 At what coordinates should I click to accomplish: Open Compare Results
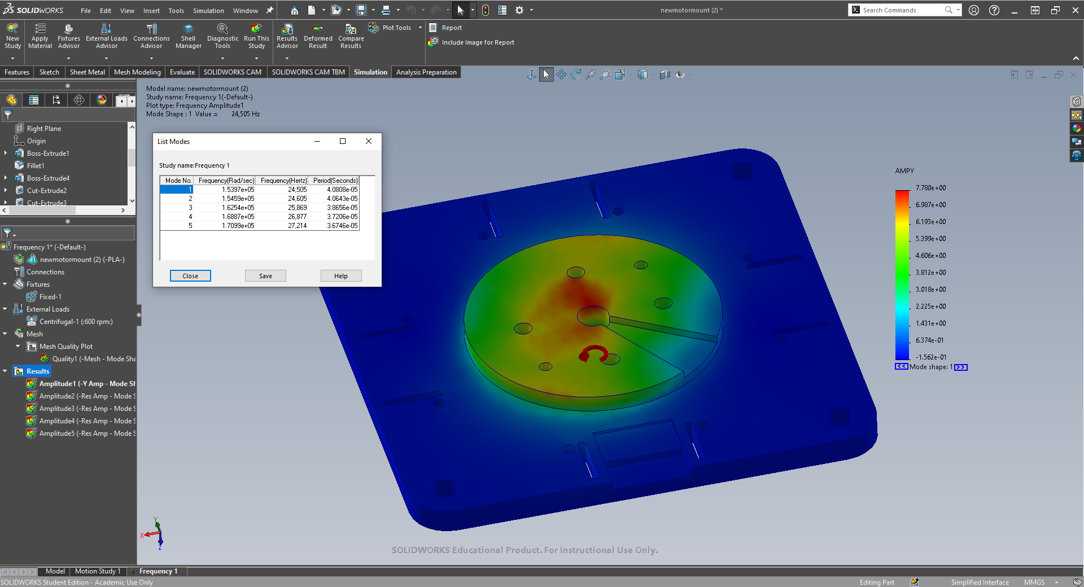[x=351, y=36]
